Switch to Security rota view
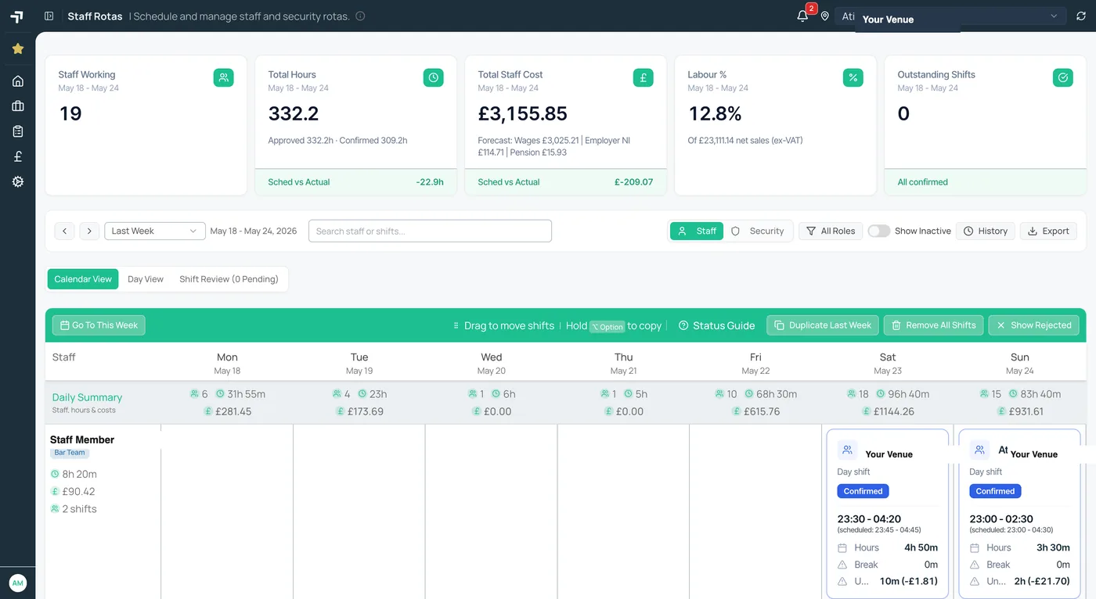This screenshot has height=599, width=1096. [757, 231]
